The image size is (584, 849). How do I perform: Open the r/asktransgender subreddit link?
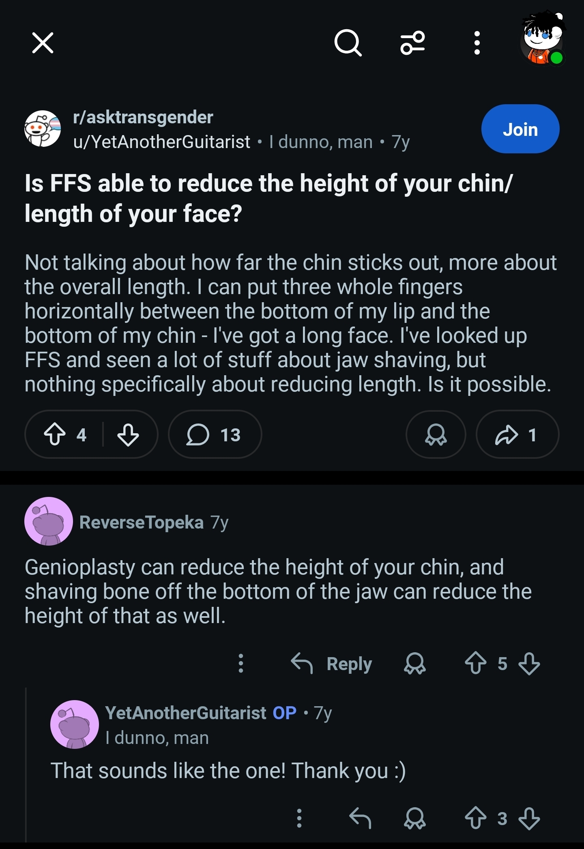point(143,117)
